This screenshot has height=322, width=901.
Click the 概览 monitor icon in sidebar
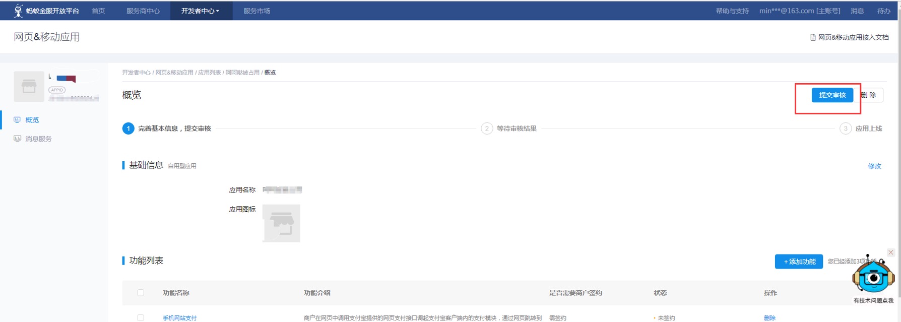point(17,120)
